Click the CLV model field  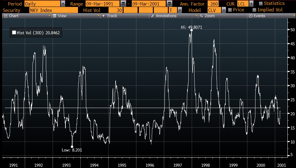[214, 10]
